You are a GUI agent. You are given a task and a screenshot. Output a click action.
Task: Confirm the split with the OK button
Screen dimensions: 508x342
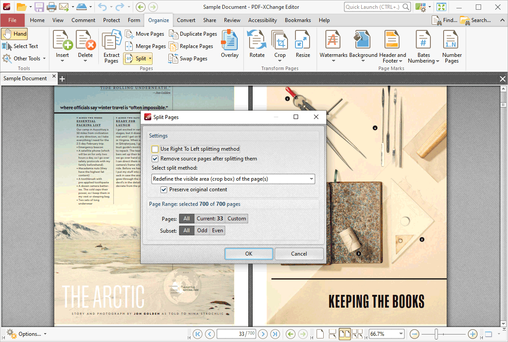coord(249,254)
